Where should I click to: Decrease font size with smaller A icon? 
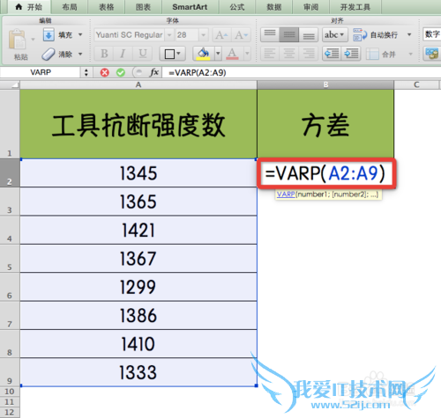(241, 35)
